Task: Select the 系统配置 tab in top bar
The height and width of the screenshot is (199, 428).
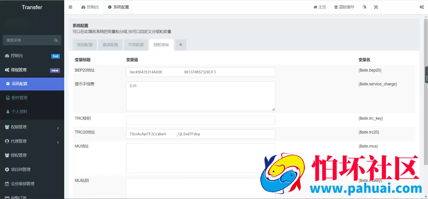Action: coord(119,7)
